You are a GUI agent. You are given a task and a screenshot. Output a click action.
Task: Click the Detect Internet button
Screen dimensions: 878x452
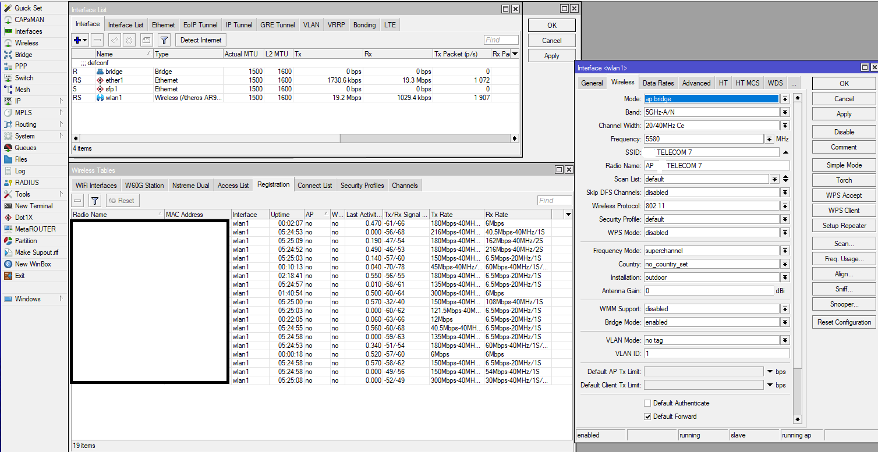click(201, 40)
